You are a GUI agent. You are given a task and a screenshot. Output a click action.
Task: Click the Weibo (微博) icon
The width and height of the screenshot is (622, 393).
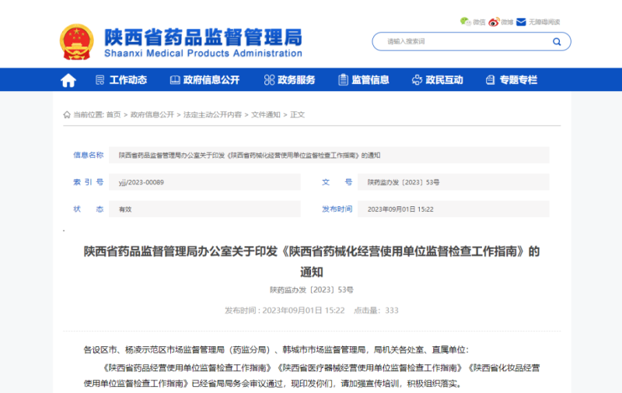click(493, 22)
